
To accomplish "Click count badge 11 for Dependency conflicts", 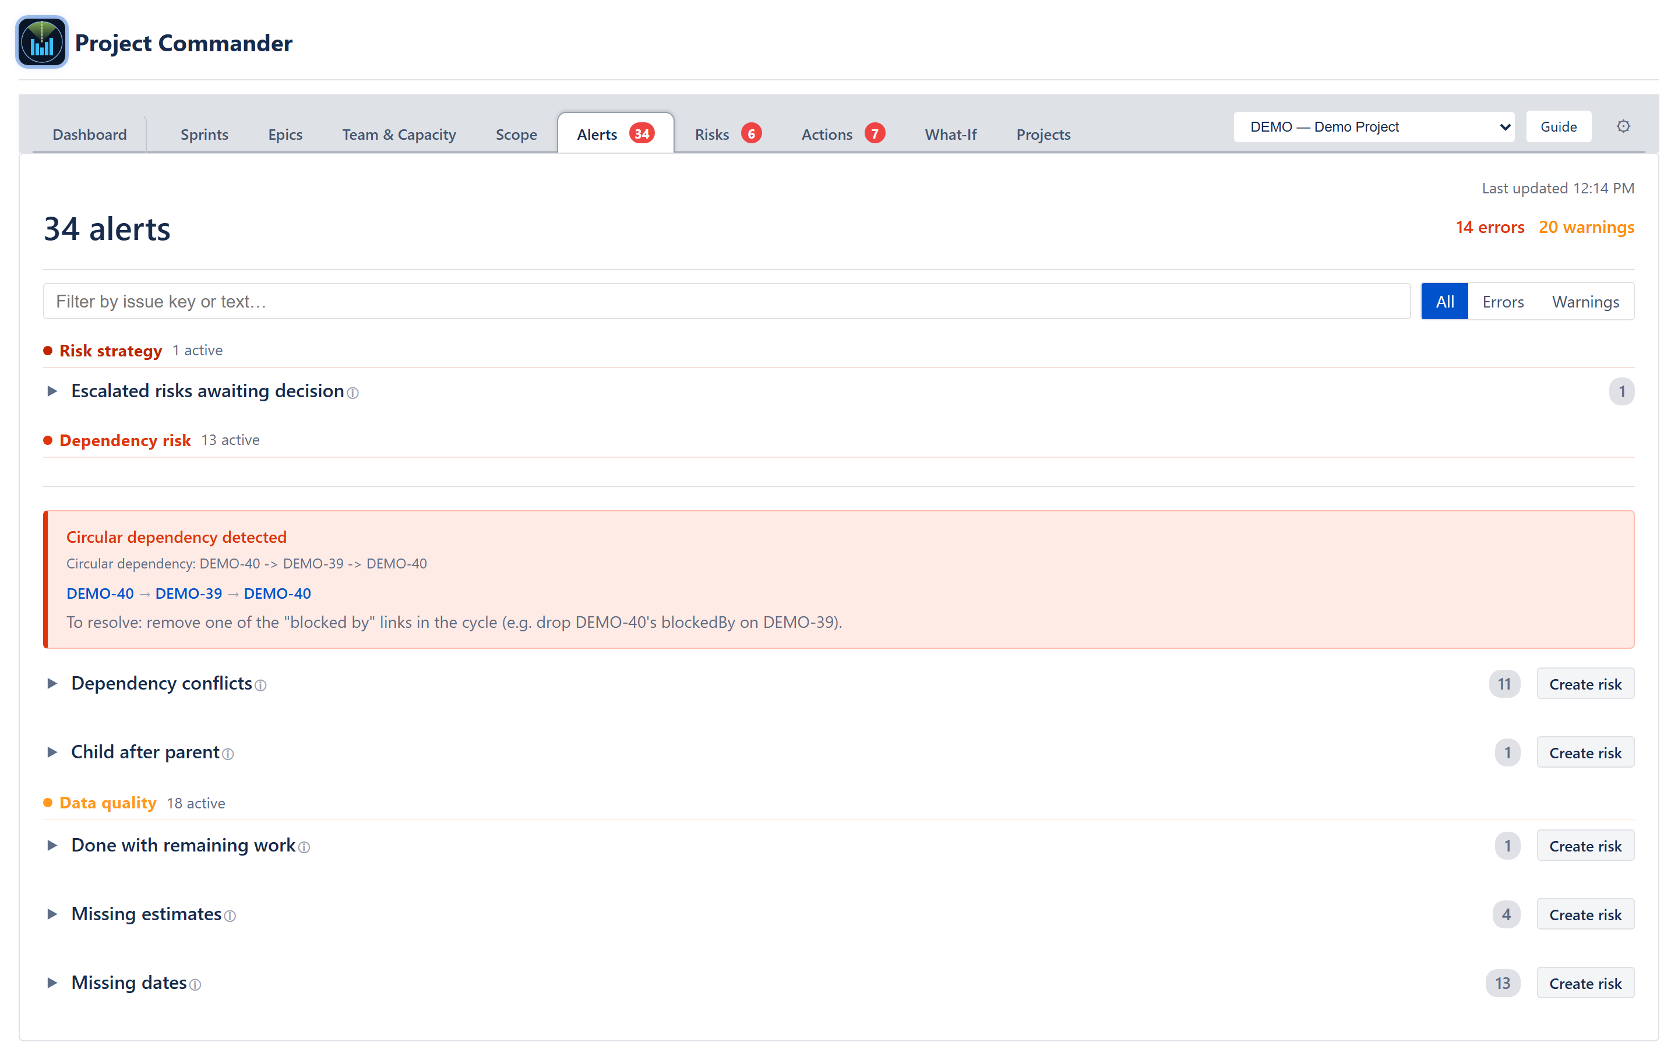I will (1504, 684).
